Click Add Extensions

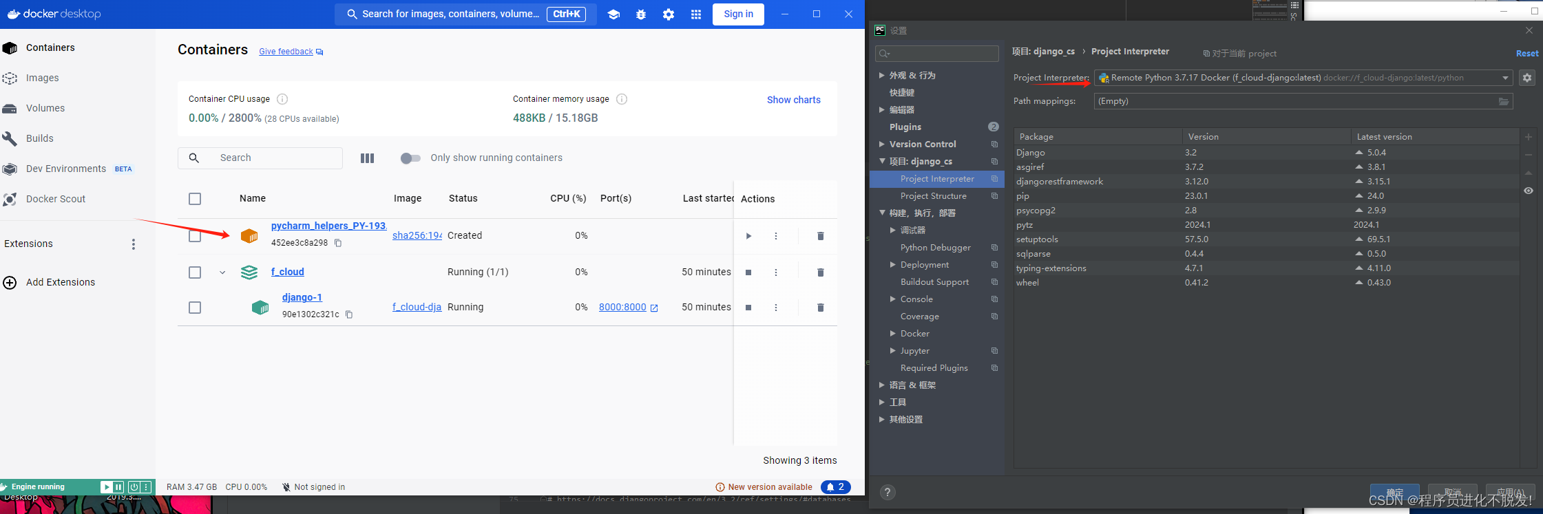(x=61, y=283)
